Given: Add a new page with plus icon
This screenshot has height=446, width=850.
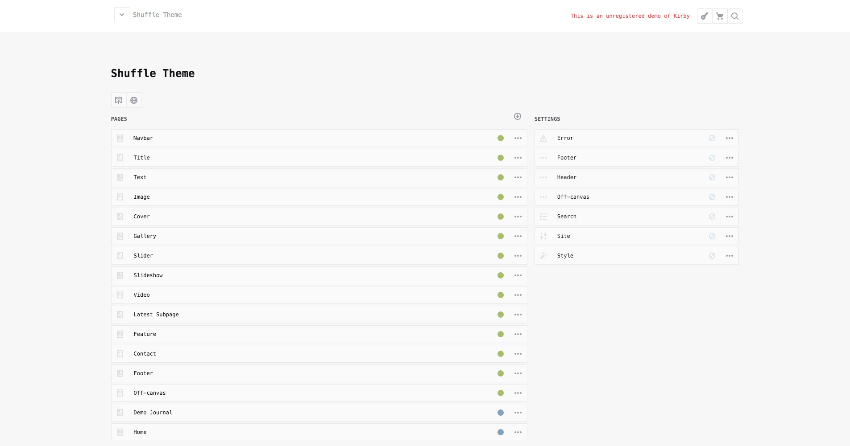Looking at the screenshot, I should pos(518,116).
